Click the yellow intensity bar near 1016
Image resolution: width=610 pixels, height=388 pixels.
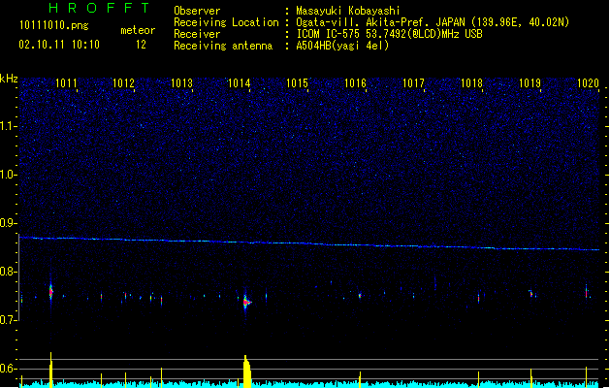360,380
